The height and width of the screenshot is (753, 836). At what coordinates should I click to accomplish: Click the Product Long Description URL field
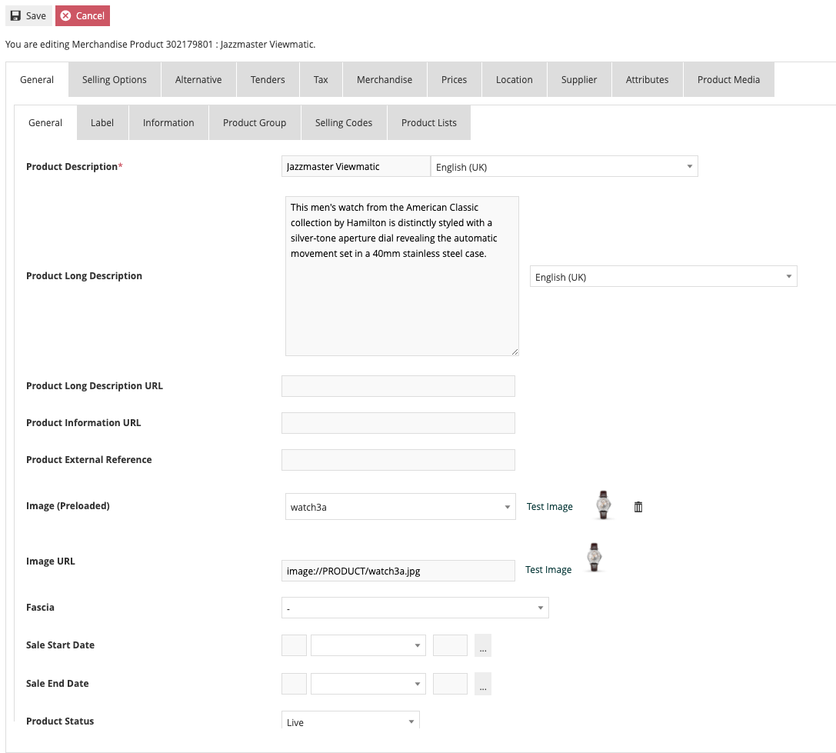coord(398,386)
